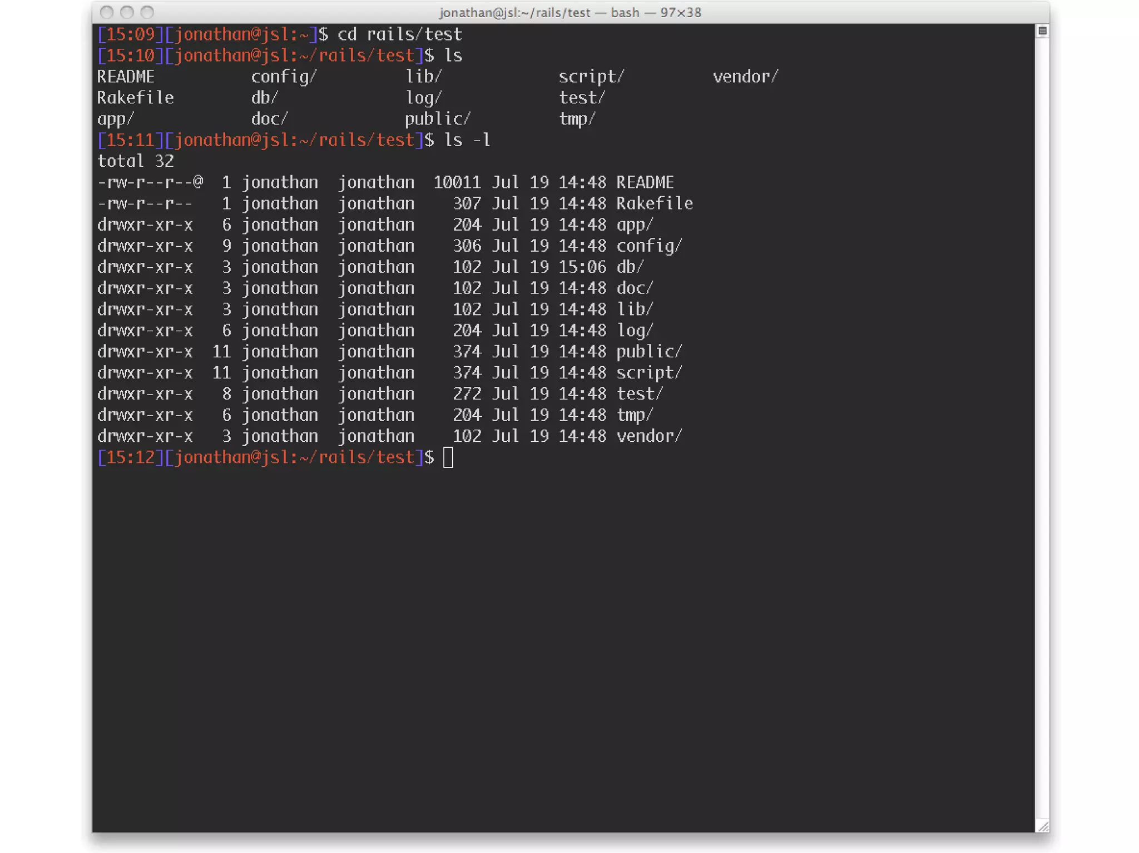
Task: Click 'public/' in the long listing
Action: [648, 351]
